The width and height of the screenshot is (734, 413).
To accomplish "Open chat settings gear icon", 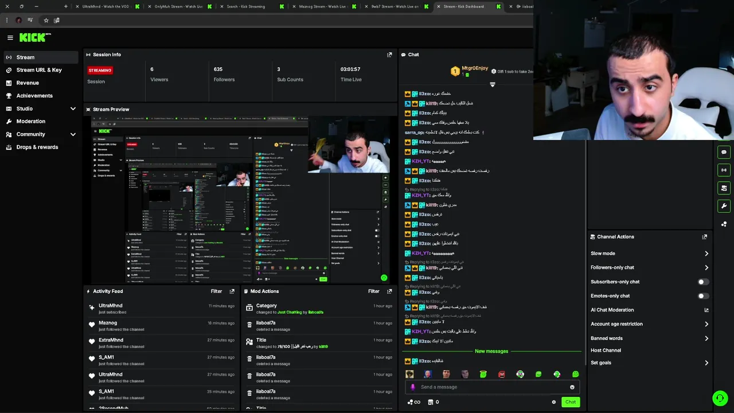I will click(553, 402).
